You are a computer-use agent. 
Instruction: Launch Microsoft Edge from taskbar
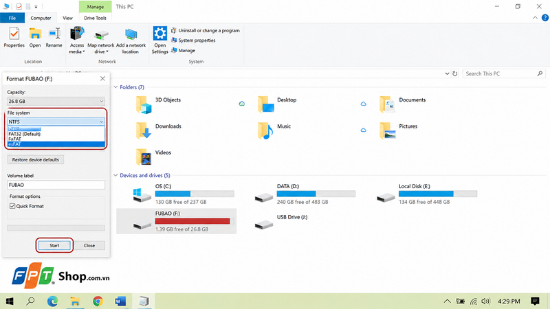click(53, 301)
